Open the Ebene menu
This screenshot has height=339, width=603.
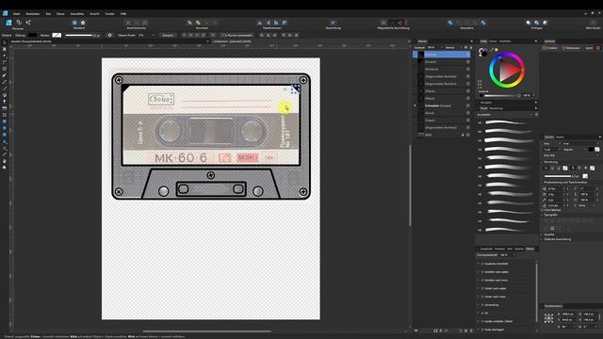click(x=60, y=13)
